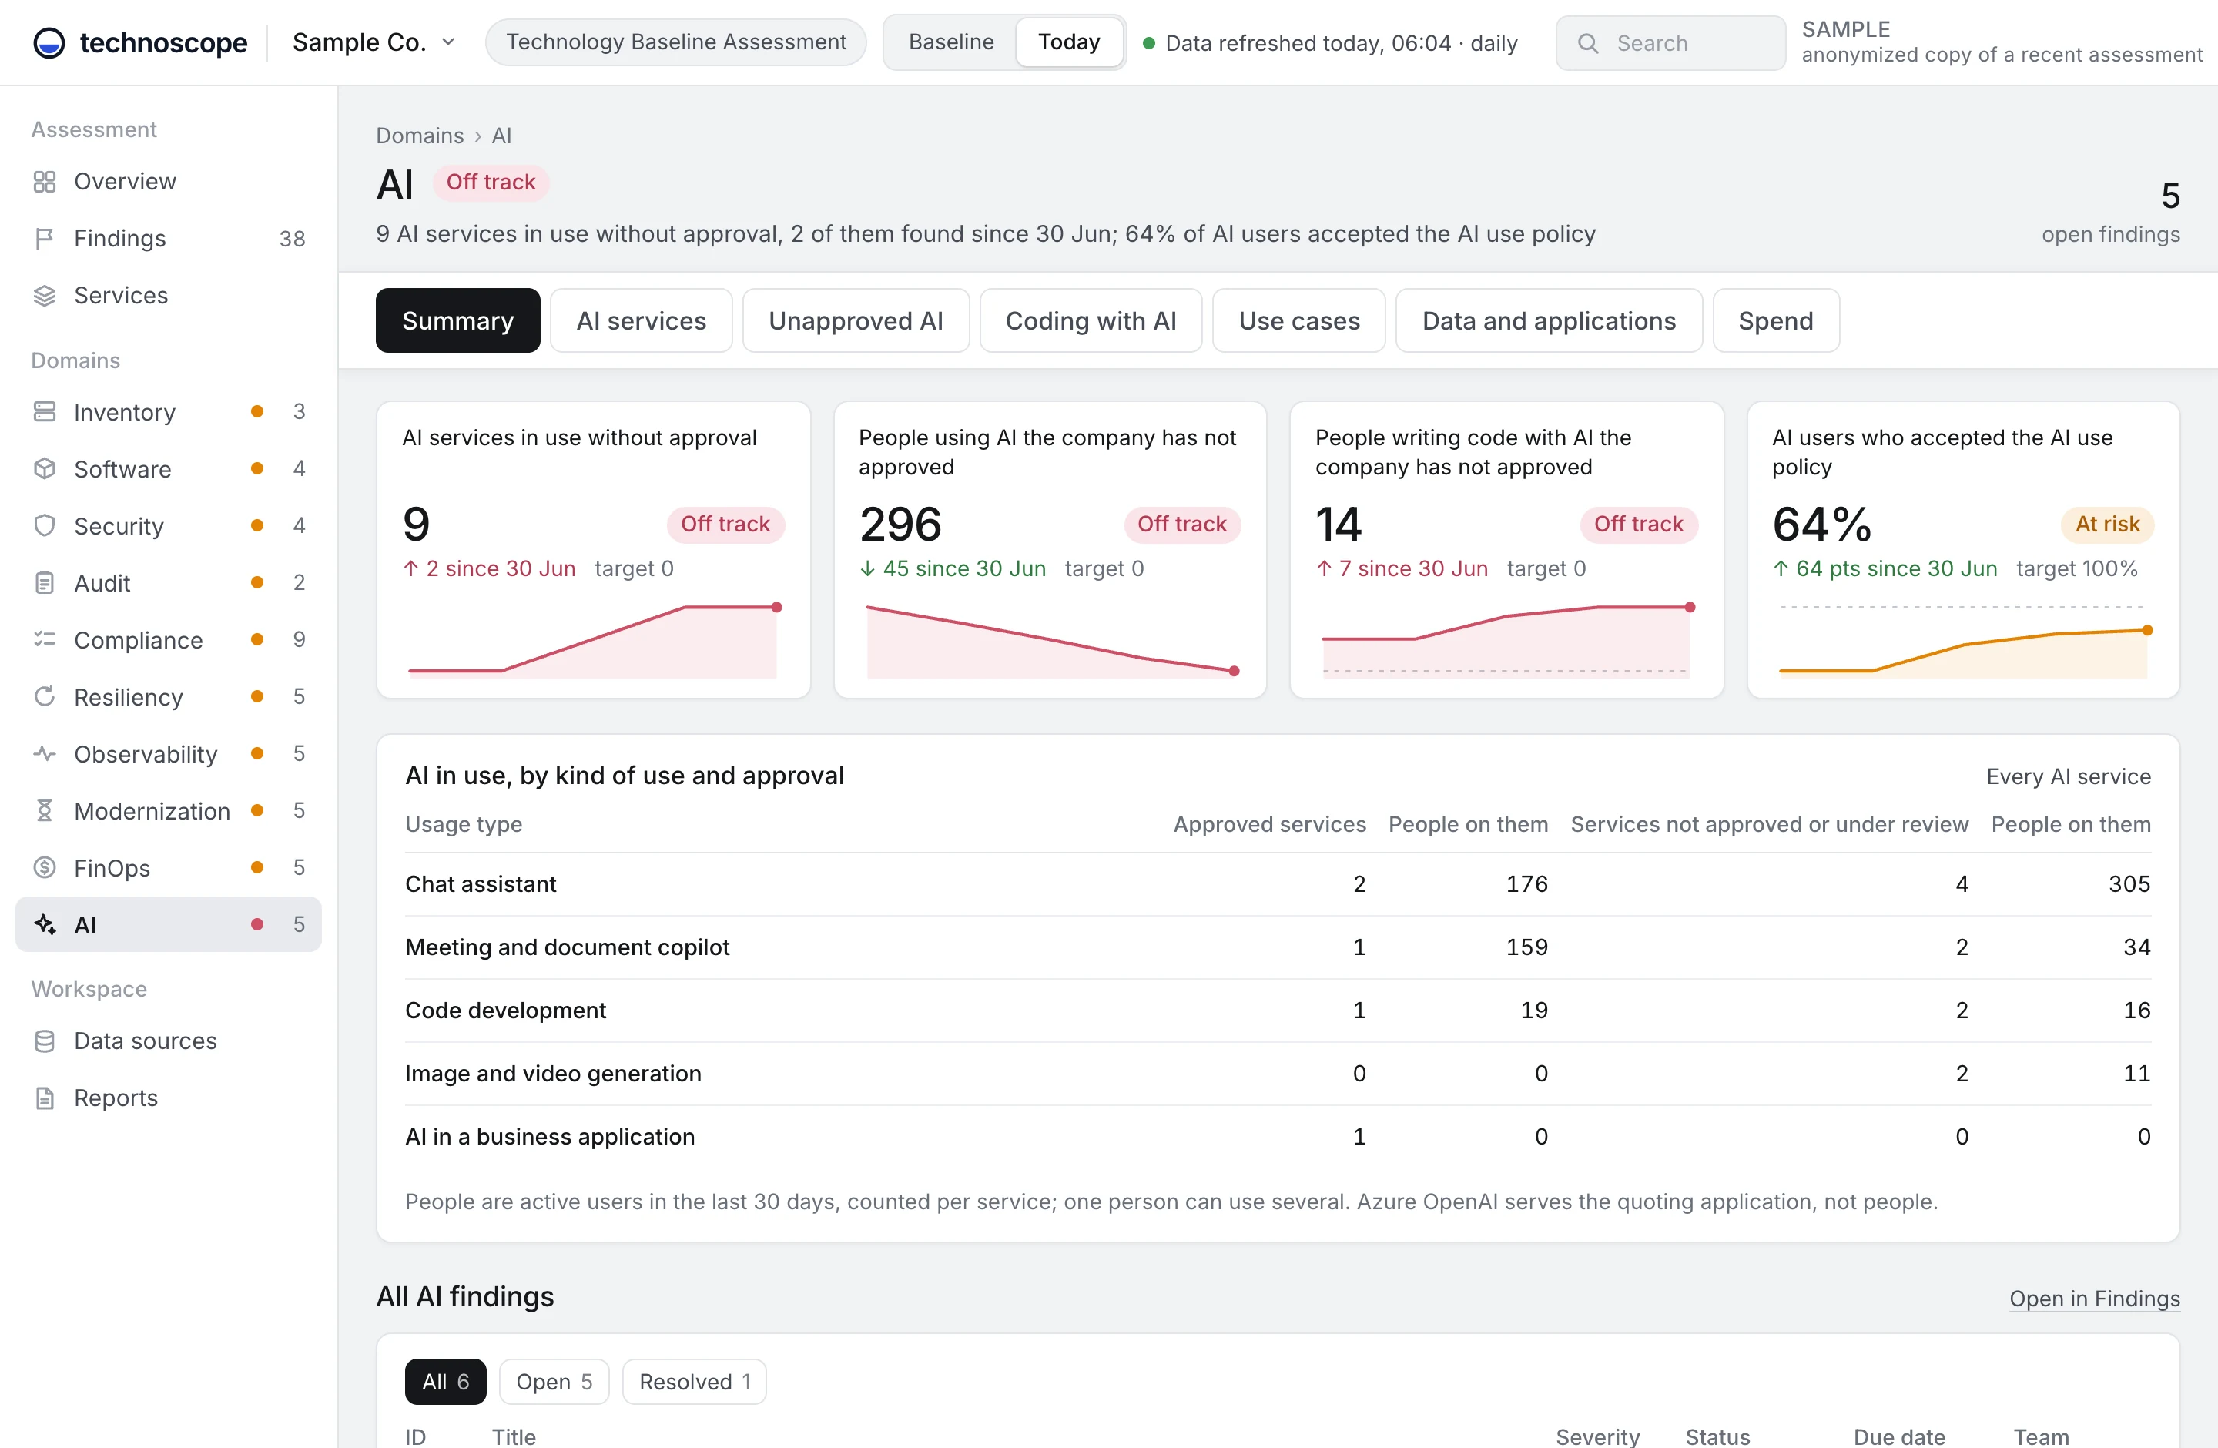Viewport: 2218px width, 1448px height.
Task: Open the Data sources database icon
Action: [x=45, y=1041]
